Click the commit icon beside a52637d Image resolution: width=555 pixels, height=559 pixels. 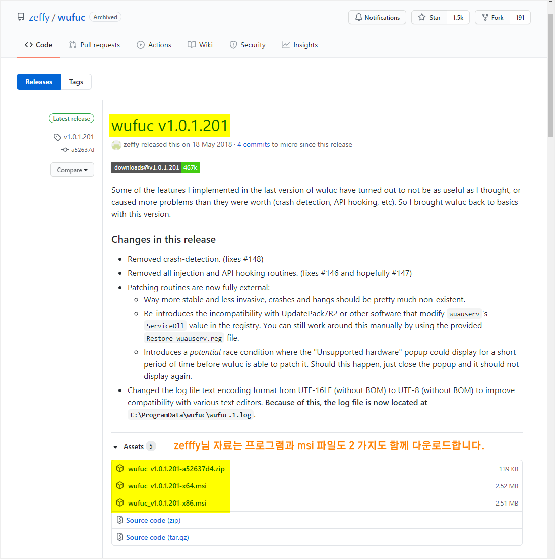pyautogui.click(x=65, y=150)
